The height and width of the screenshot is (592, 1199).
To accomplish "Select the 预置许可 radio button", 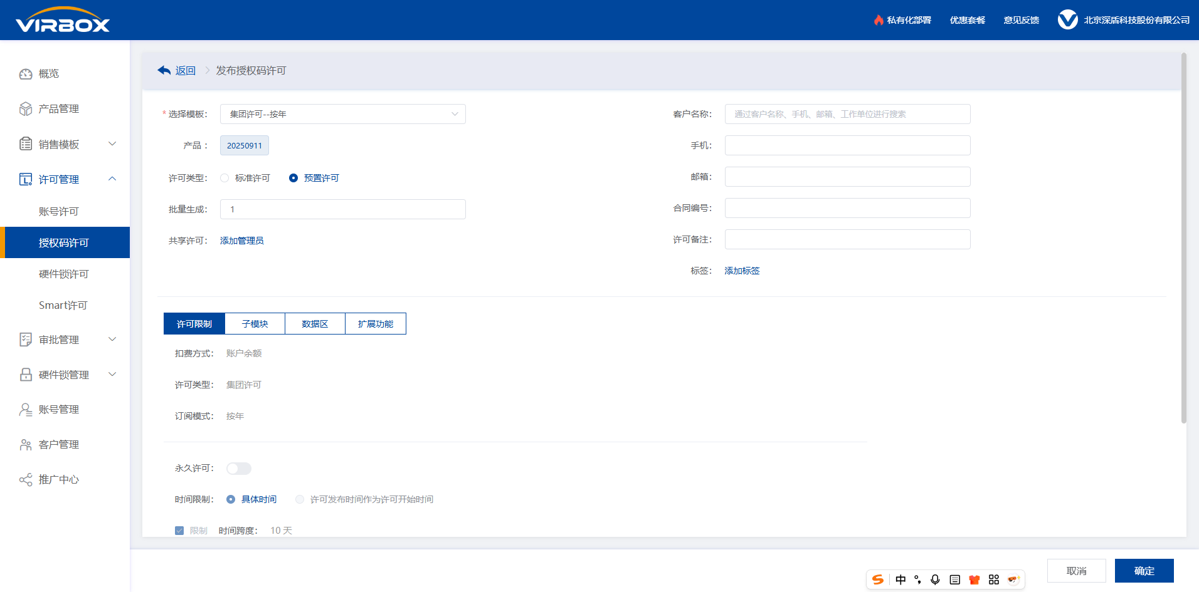I will (293, 178).
